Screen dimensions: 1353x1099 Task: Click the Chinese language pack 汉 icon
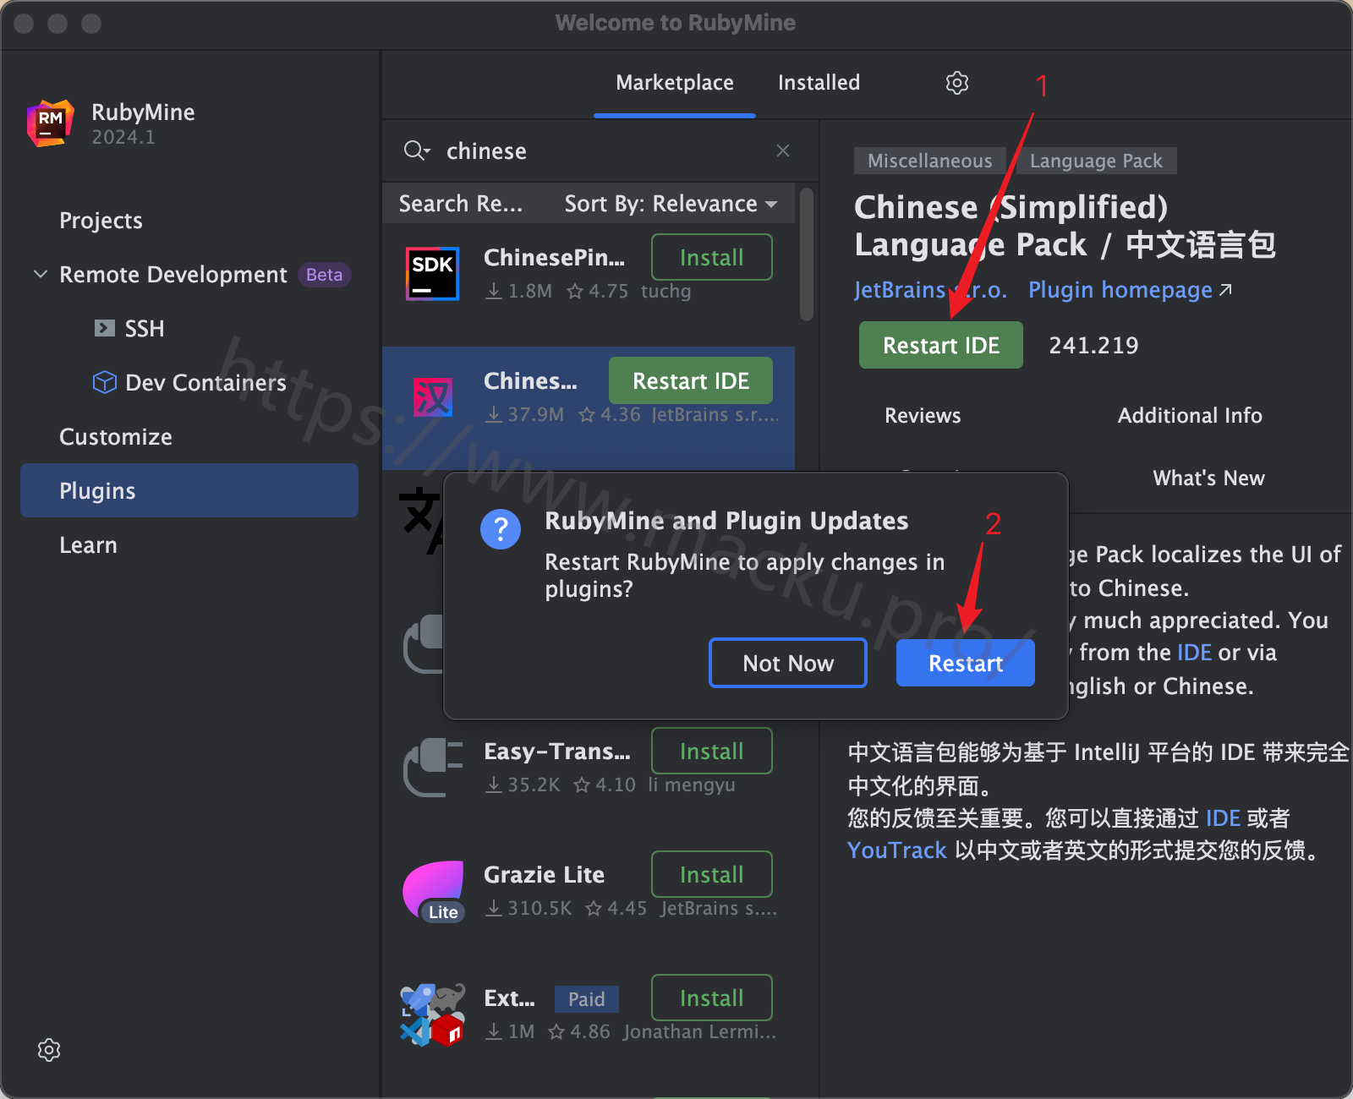tap(432, 397)
